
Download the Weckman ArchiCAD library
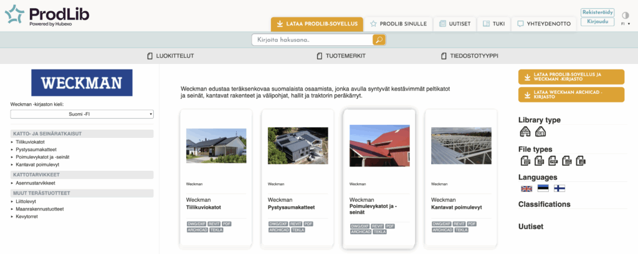(571, 94)
